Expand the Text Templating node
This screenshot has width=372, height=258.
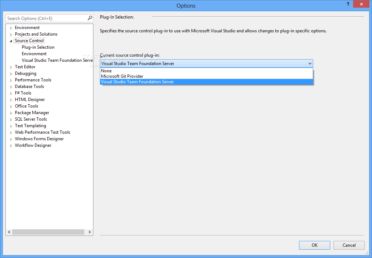point(11,126)
